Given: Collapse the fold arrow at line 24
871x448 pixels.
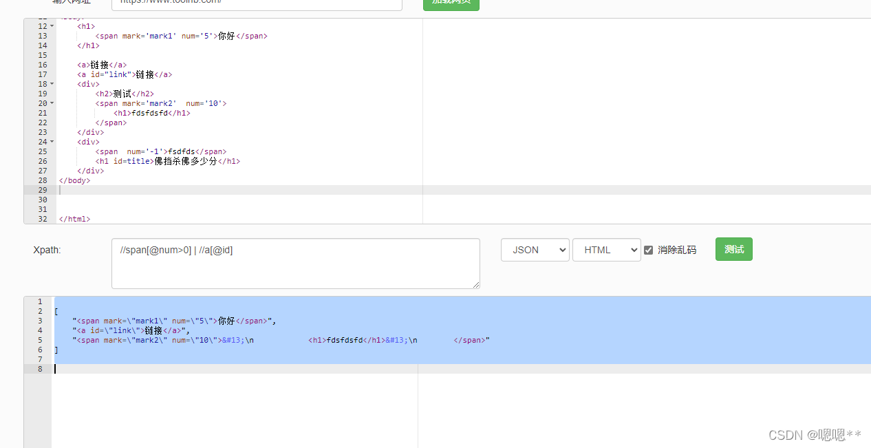Looking at the screenshot, I should click(52, 142).
